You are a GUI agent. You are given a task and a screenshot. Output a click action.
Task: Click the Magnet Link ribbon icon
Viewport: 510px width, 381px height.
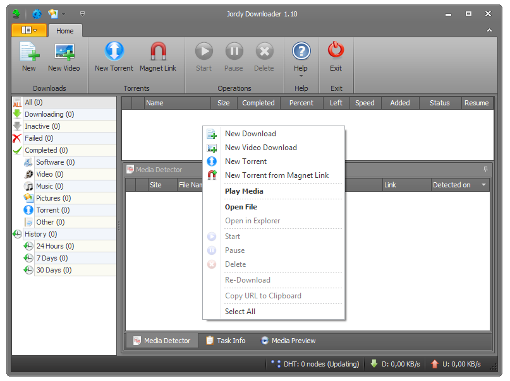(x=158, y=51)
